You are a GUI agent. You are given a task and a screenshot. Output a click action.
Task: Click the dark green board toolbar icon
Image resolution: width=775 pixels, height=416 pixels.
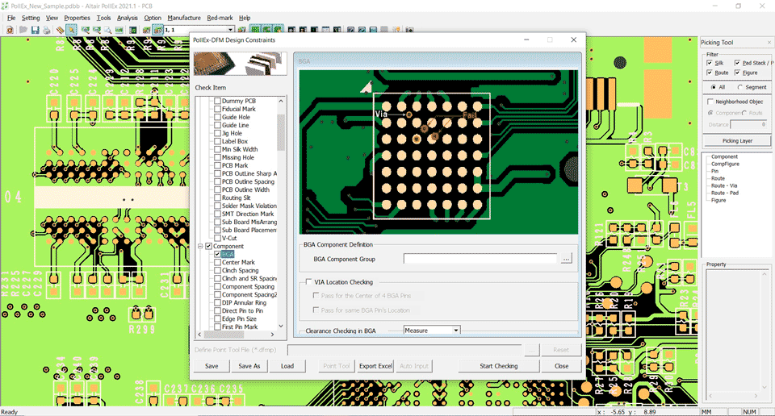point(133,30)
